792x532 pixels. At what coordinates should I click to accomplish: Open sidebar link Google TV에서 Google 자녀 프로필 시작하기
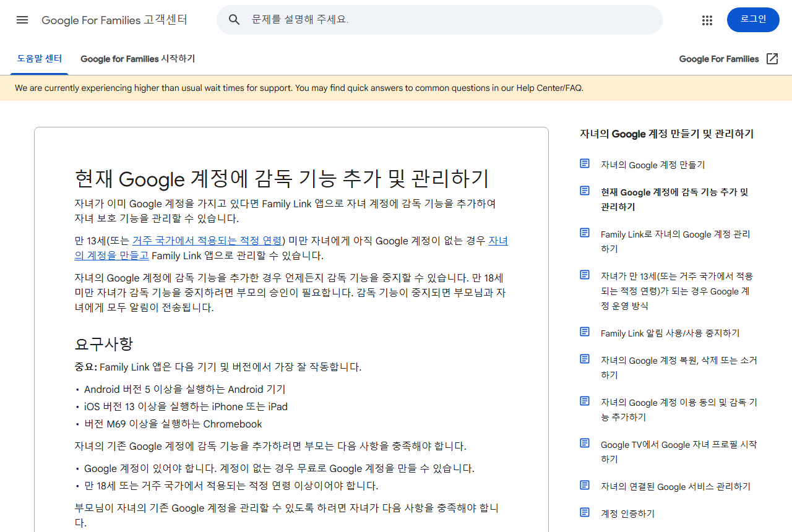(x=679, y=452)
